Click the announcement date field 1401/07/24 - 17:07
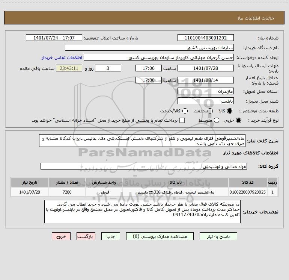Viewport: 289px width, 280px height. (x=54, y=38)
